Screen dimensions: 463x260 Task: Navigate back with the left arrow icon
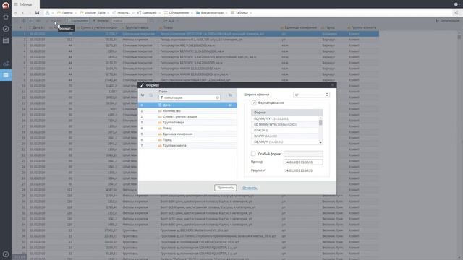point(23,13)
